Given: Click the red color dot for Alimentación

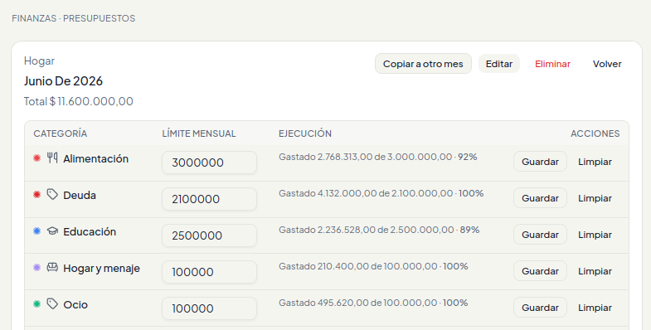Looking at the screenshot, I should point(37,158).
